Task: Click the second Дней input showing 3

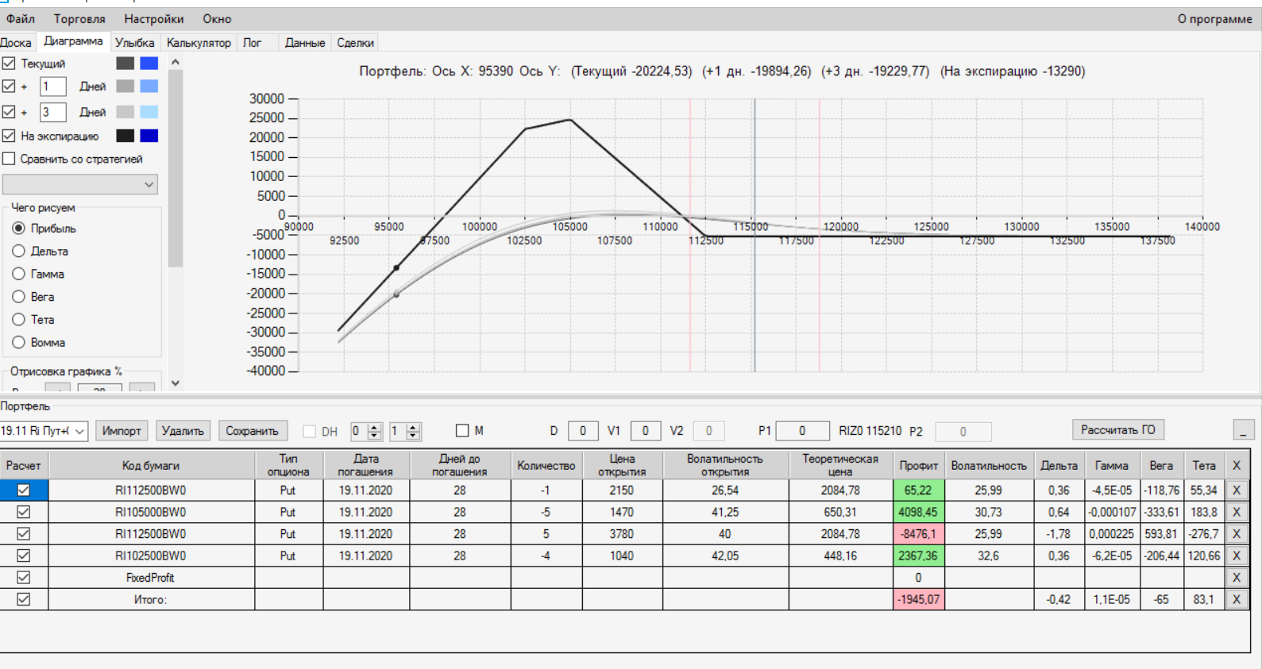Action: click(52, 112)
